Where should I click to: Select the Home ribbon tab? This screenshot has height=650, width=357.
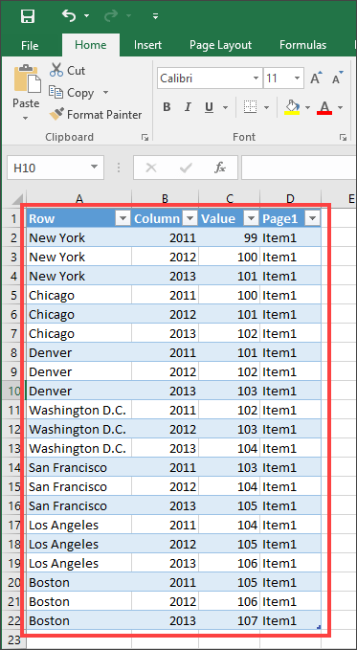click(91, 45)
